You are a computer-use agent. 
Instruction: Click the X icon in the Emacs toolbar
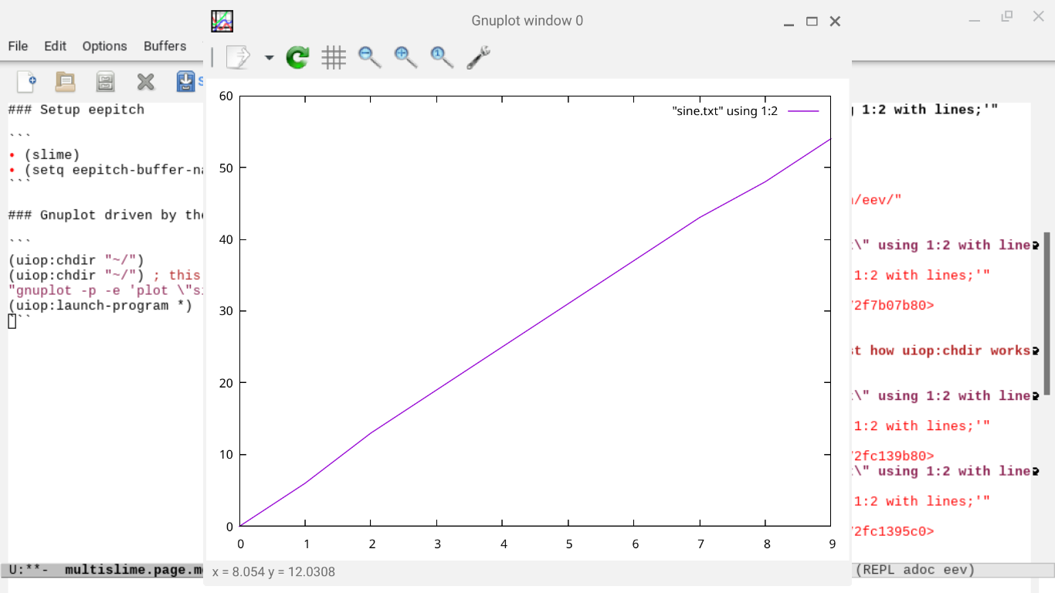145,81
